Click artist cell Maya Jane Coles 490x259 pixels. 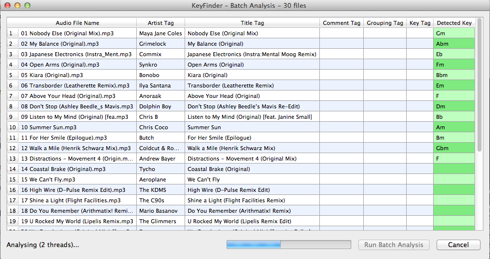pyautogui.click(x=161, y=33)
